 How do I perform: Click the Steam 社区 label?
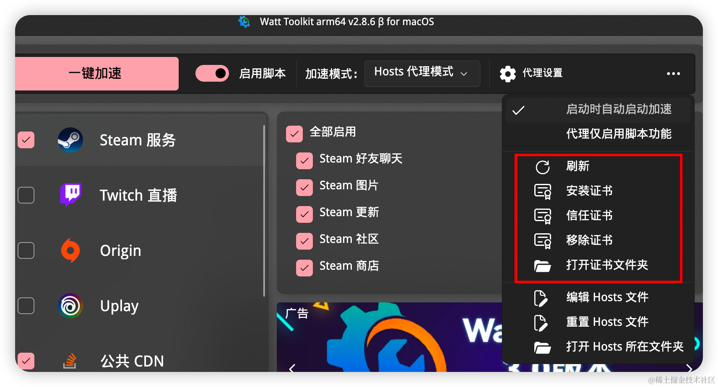point(349,239)
